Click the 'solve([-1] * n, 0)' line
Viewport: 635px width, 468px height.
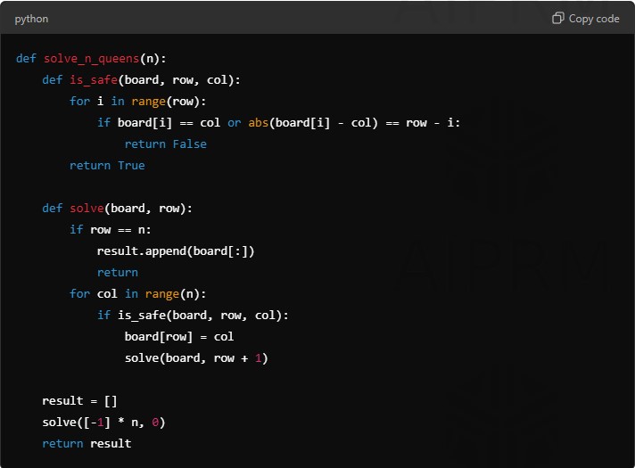point(103,423)
